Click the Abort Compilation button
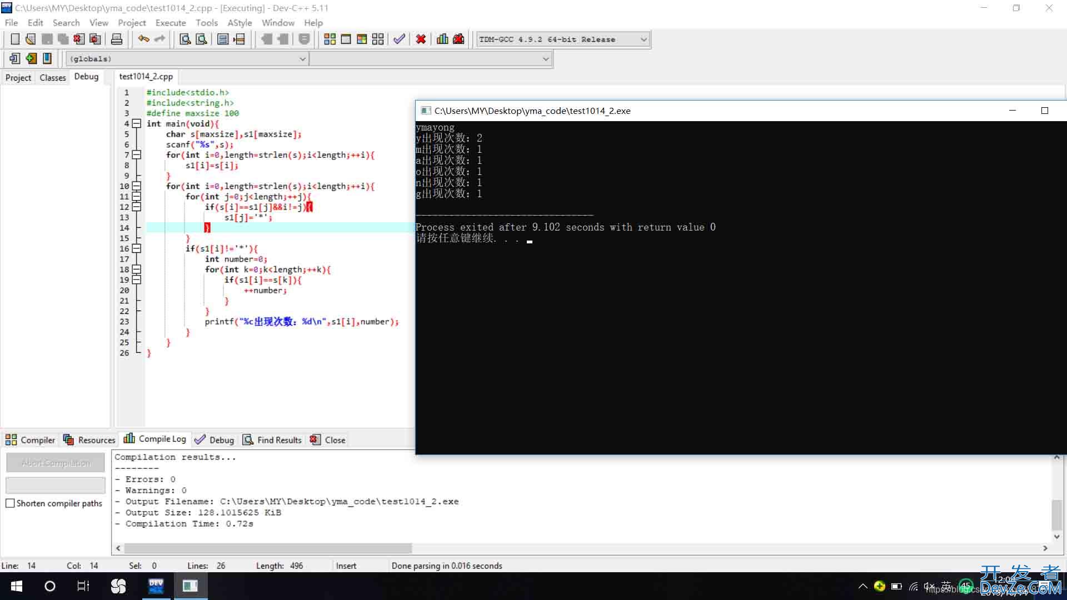The image size is (1067, 600). pos(56,462)
